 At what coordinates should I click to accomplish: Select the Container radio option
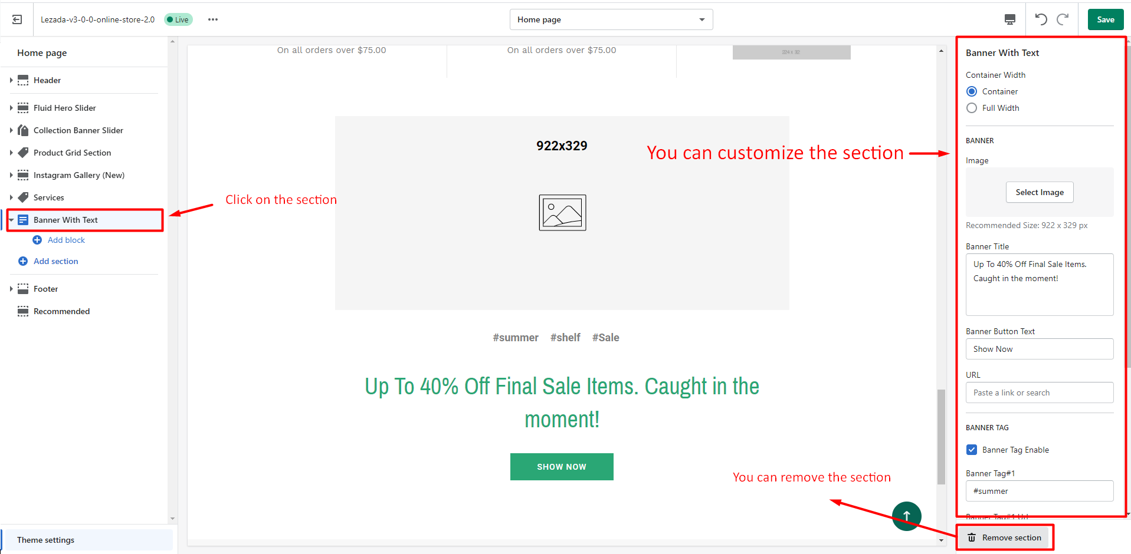972,91
